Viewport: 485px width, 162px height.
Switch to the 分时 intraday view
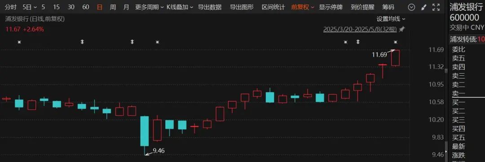[x=11, y=7]
